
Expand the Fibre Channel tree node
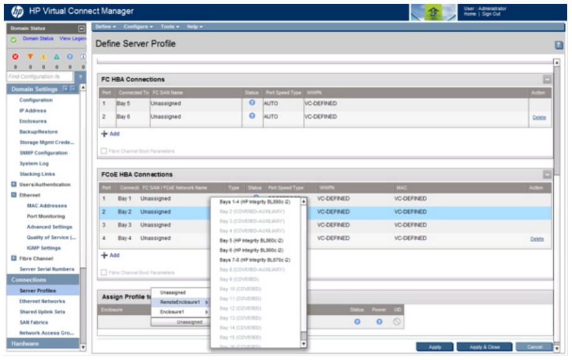point(14,258)
